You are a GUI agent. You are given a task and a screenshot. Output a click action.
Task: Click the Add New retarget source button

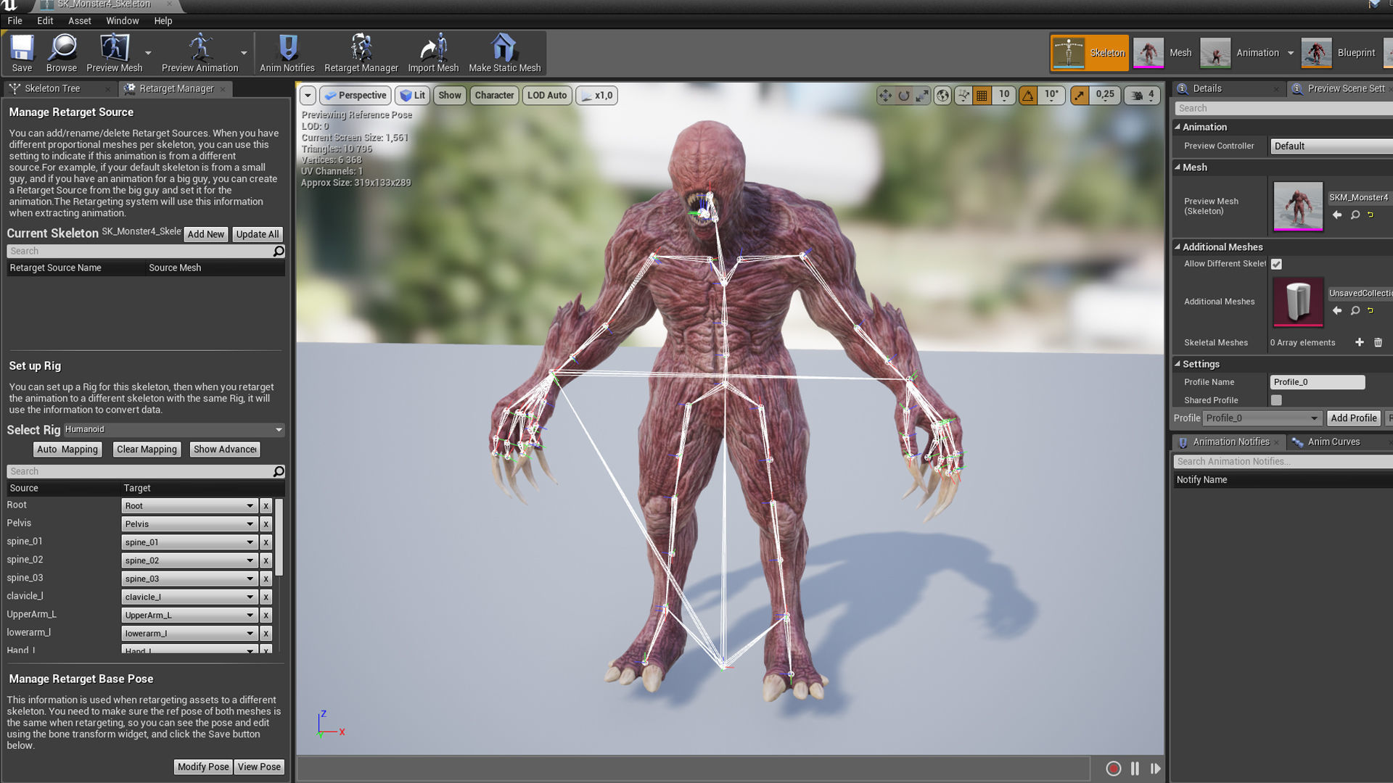click(x=206, y=234)
